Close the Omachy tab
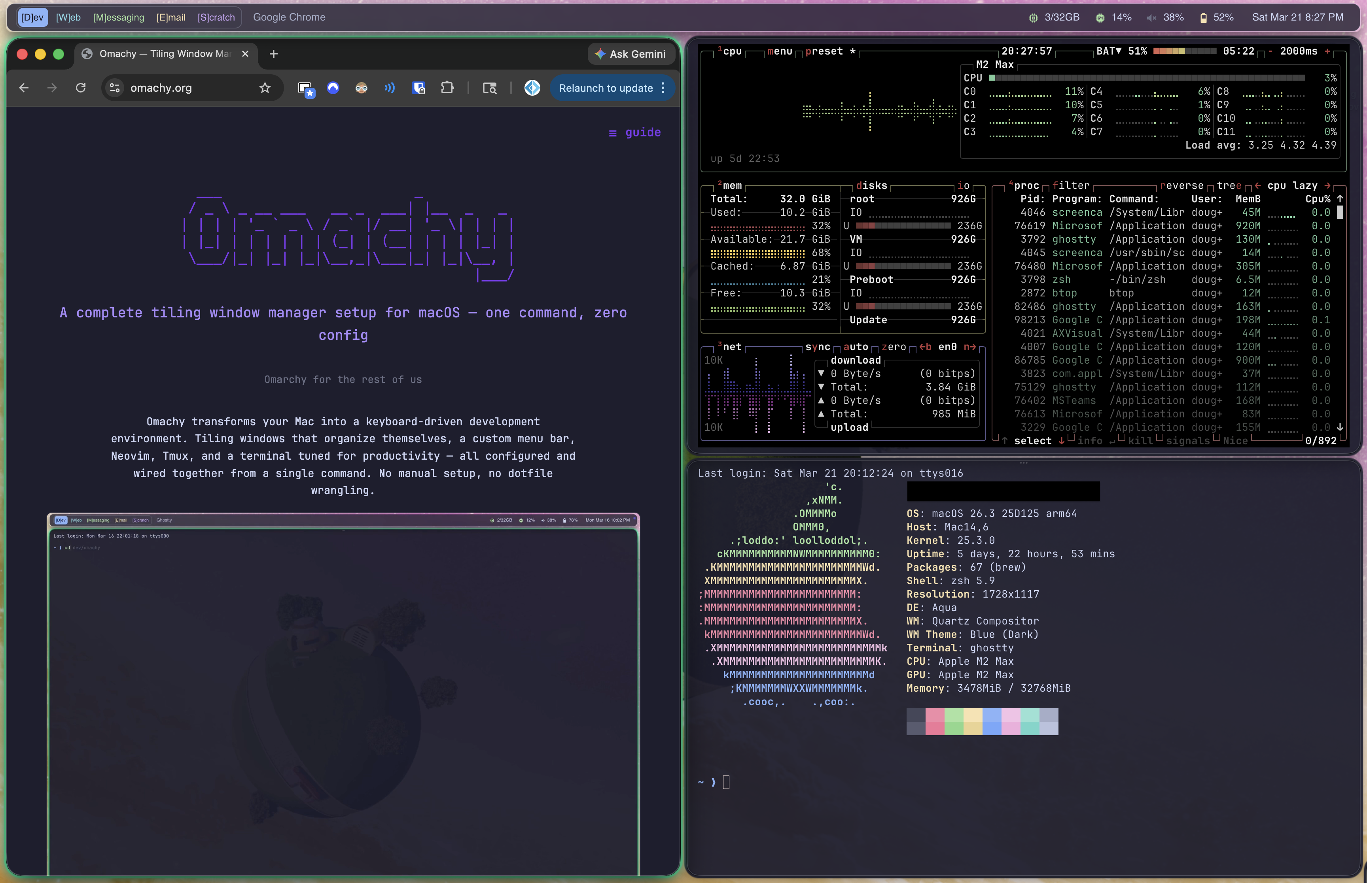Image resolution: width=1367 pixels, height=883 pixels. point(245,53)
